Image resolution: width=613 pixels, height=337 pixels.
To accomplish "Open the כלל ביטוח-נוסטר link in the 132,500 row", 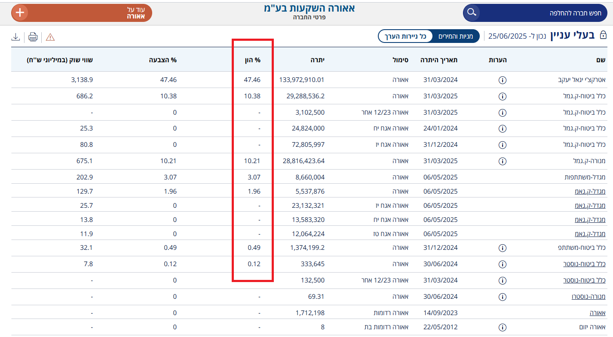I will 585,280.
